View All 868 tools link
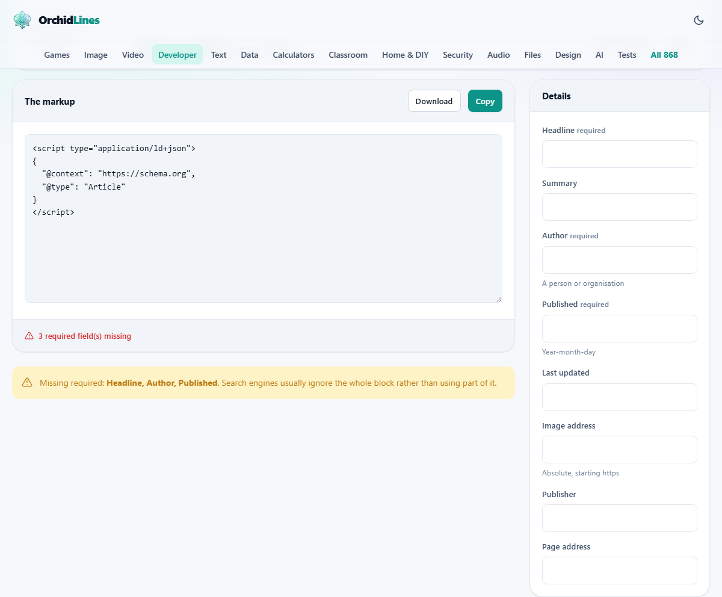This screenshot has height=597, width=722. pos(664,55)
